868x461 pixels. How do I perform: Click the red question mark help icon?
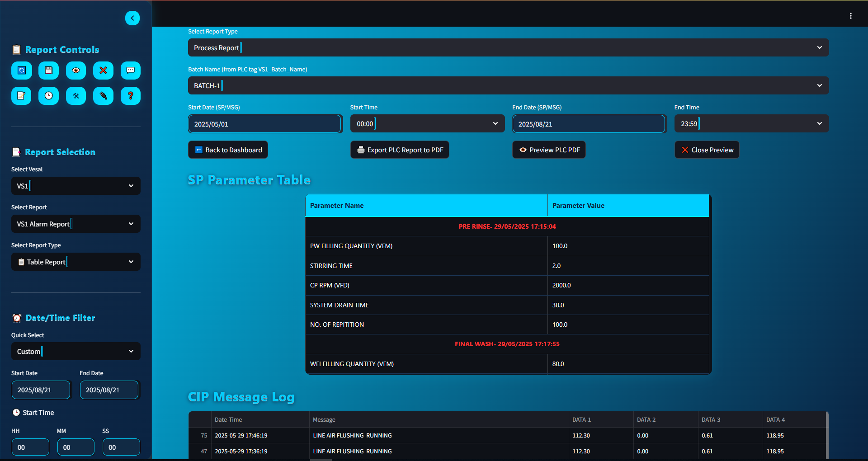click(x=131, y=96)
